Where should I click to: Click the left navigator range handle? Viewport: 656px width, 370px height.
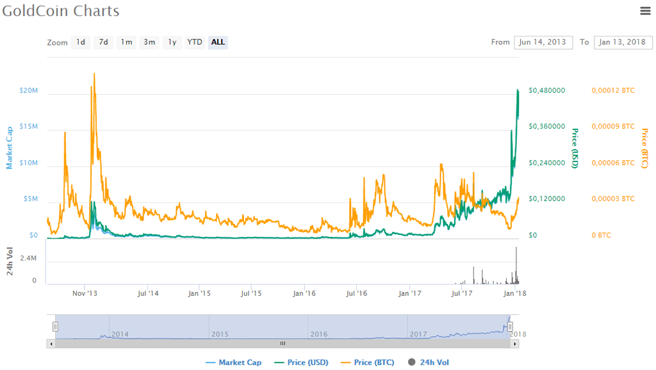[x=55, y=326]
